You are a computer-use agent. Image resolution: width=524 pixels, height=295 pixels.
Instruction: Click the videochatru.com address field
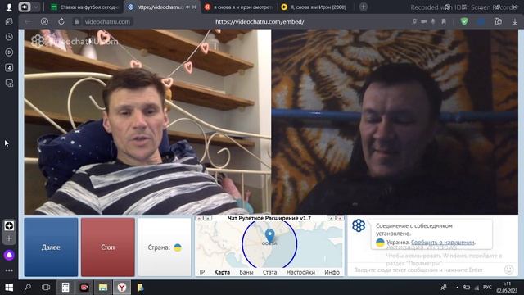coord(107,22)
